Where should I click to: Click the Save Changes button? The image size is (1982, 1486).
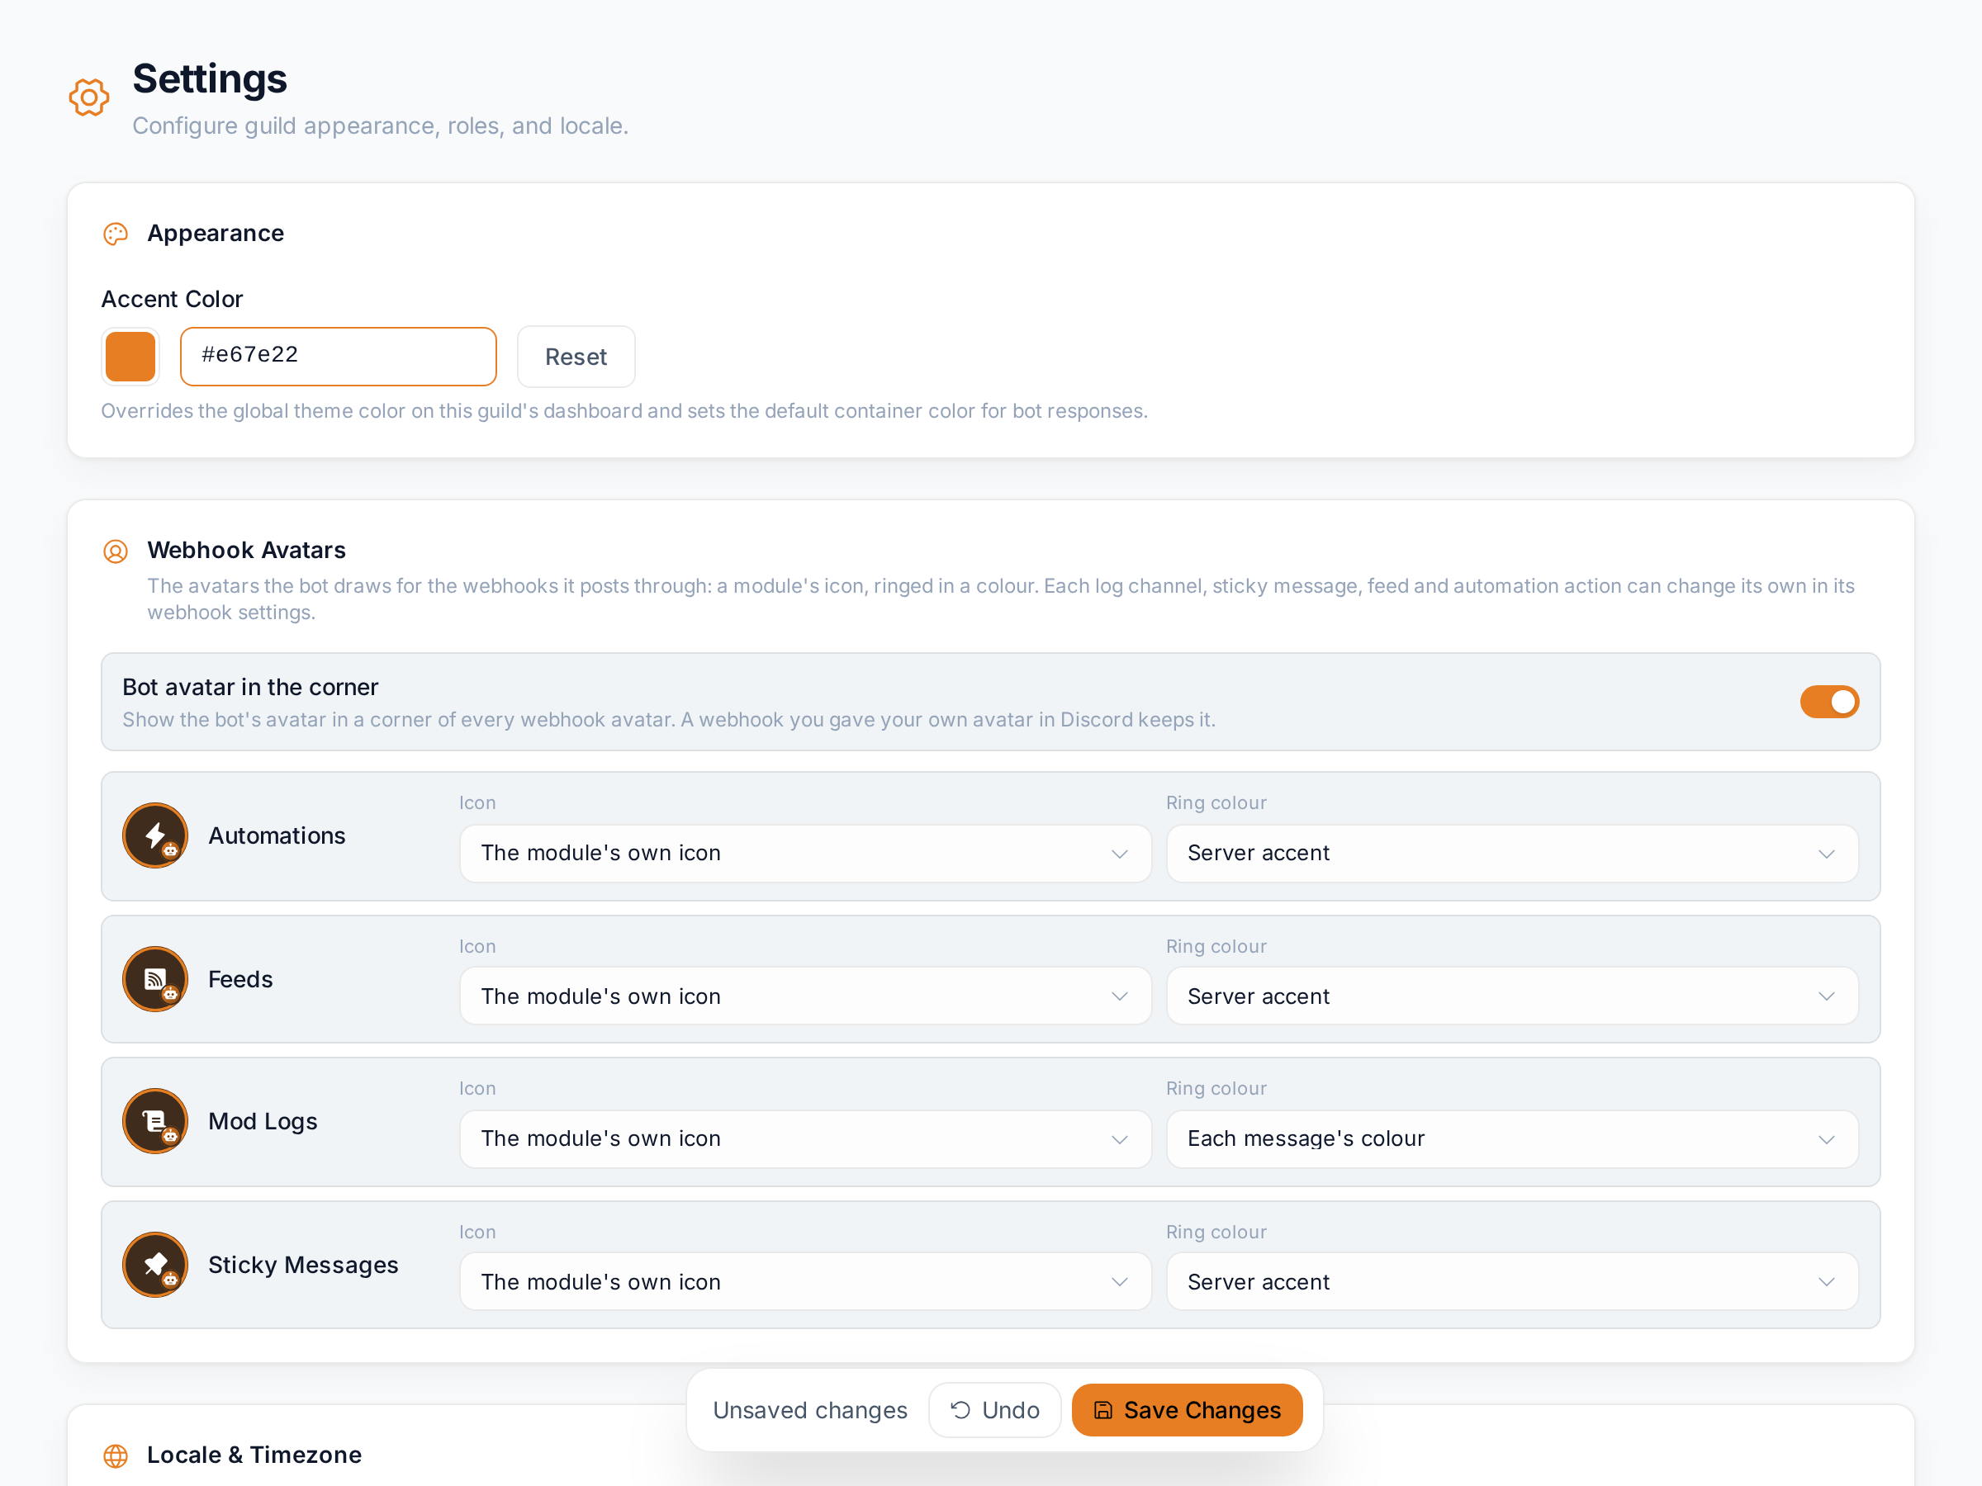click(1187, 1410)
